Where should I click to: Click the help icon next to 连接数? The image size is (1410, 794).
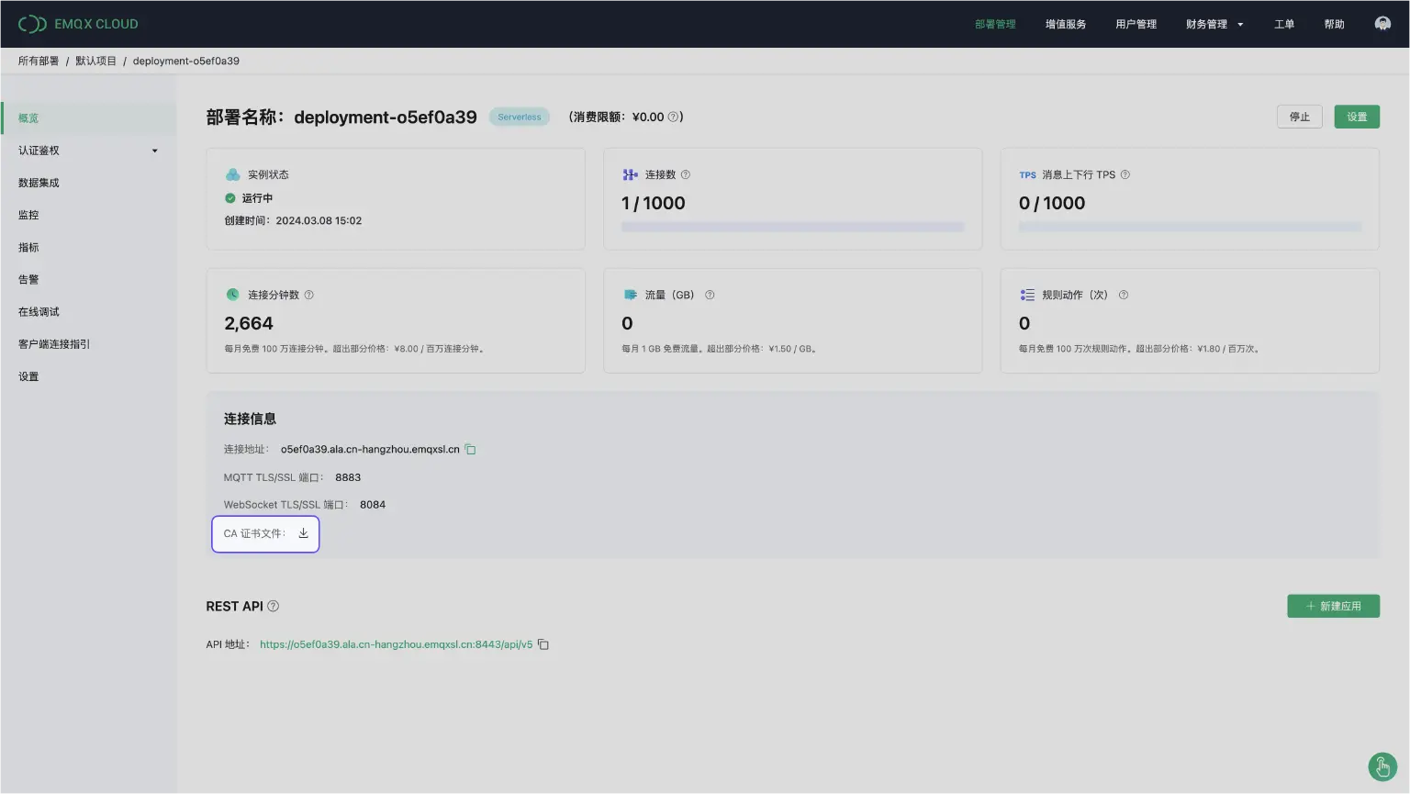coord(686,174)
